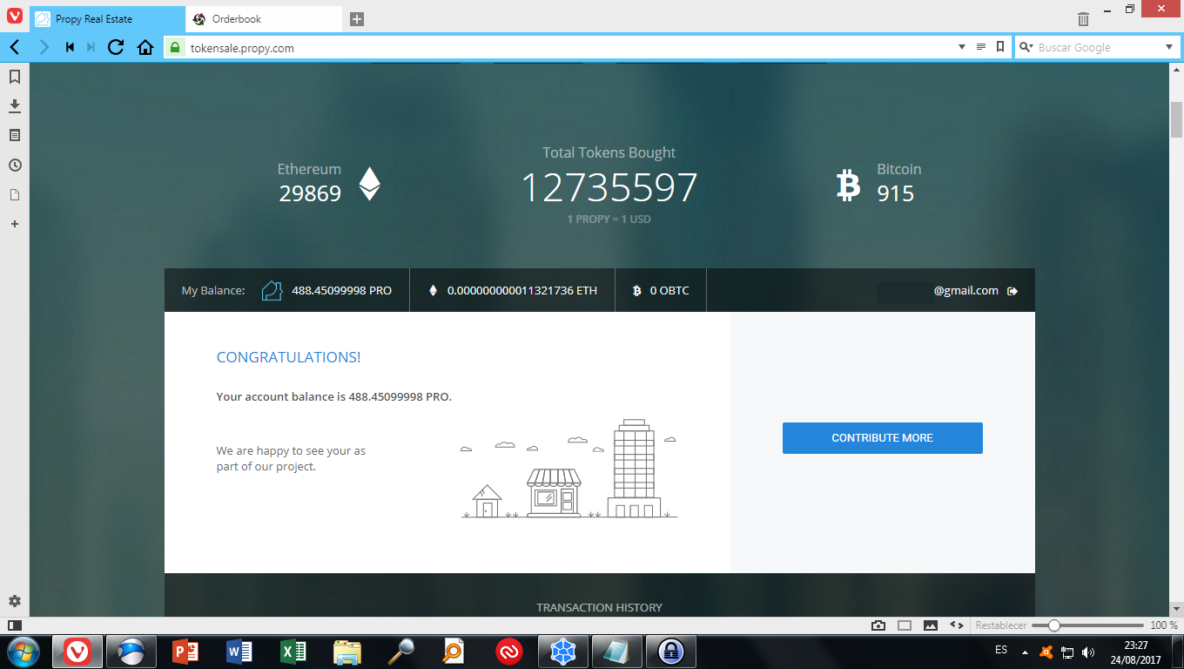Show site security info via green padlock

(x=175, y=48)
